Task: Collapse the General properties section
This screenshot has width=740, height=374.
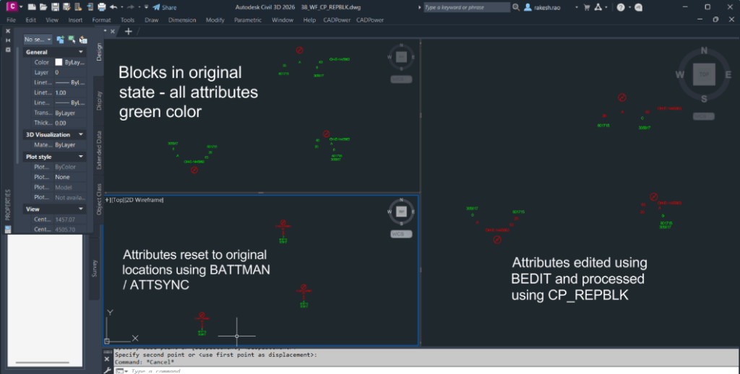Action: click(82, 52)
